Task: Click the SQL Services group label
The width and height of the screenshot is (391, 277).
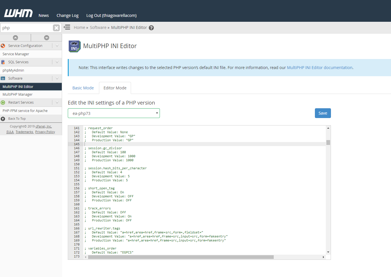Action: point(18,62)
